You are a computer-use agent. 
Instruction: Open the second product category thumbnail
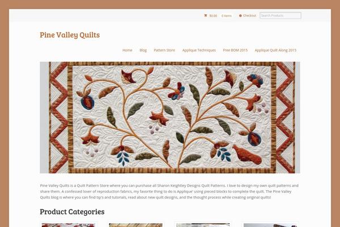click(x=136, y=225)
